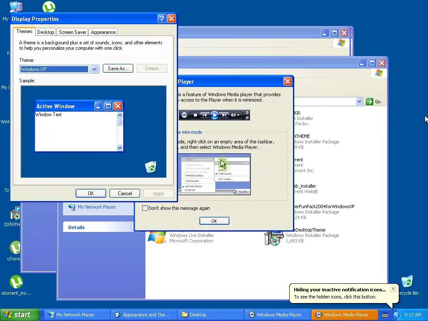Select the Themes tab
The width and height of the screenshot is (428, 321).
(x=24, y=31)
